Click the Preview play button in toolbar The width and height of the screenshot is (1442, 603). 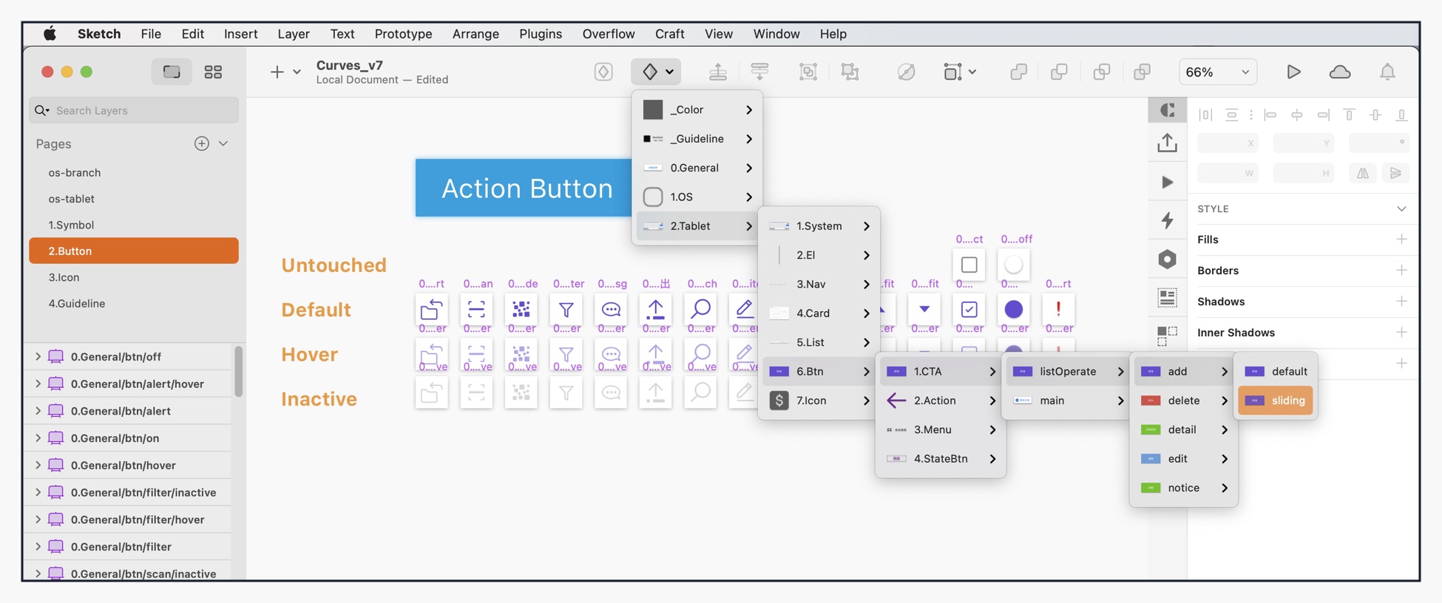(x=1293, y=72)
